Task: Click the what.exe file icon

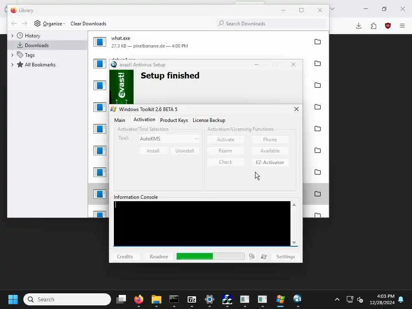Action: tap(100, 42)
